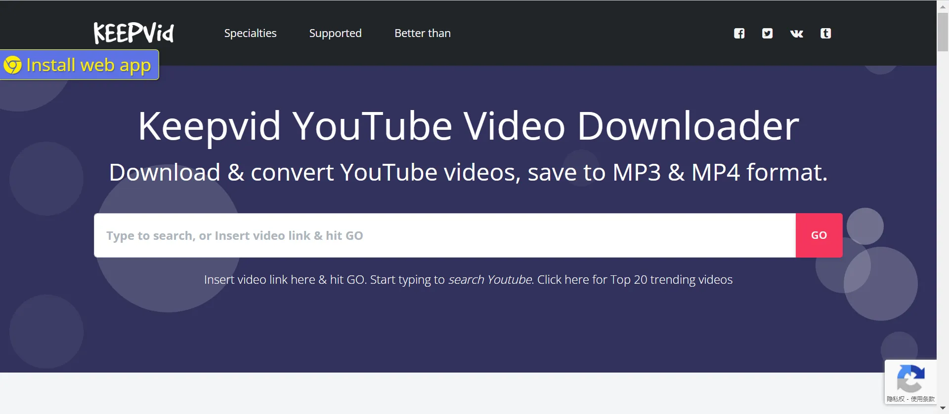Open the Facebook social icon
This screenshot has width=949, height=414.
(739, 33)
